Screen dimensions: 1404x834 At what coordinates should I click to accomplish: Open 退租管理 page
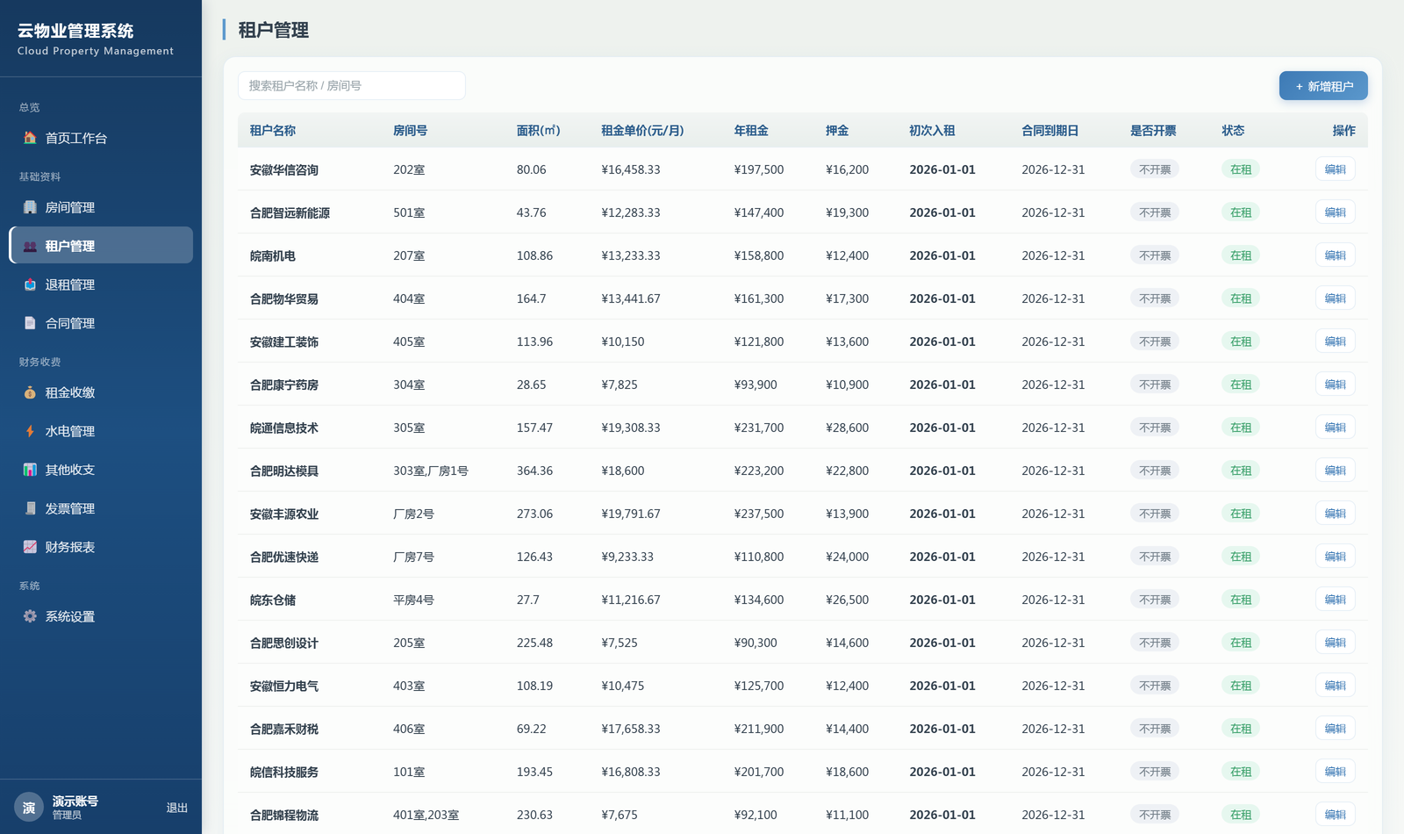(x=101, y=284)
